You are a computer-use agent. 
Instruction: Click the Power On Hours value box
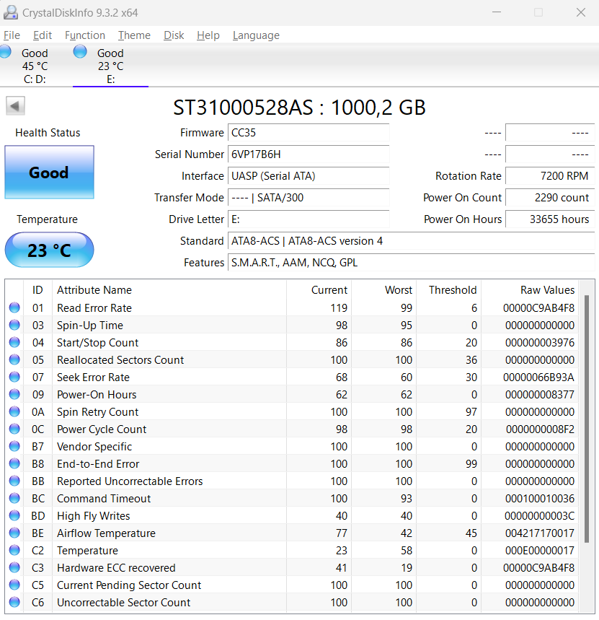pos(549,219)
